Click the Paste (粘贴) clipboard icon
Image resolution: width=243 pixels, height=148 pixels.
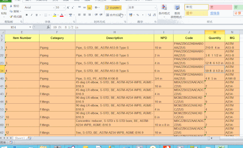click(x=4, y=8)
